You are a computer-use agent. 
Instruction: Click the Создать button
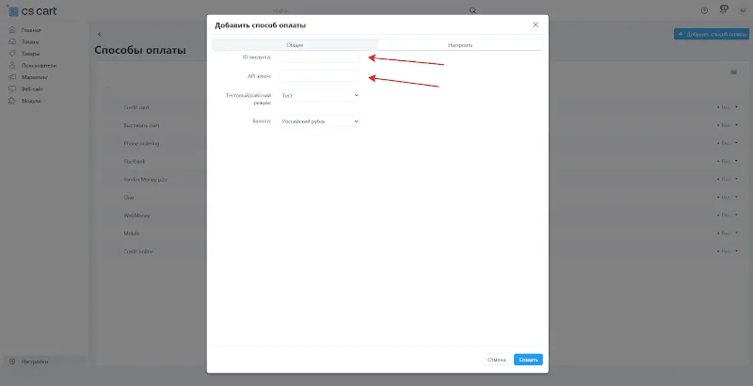528,360
